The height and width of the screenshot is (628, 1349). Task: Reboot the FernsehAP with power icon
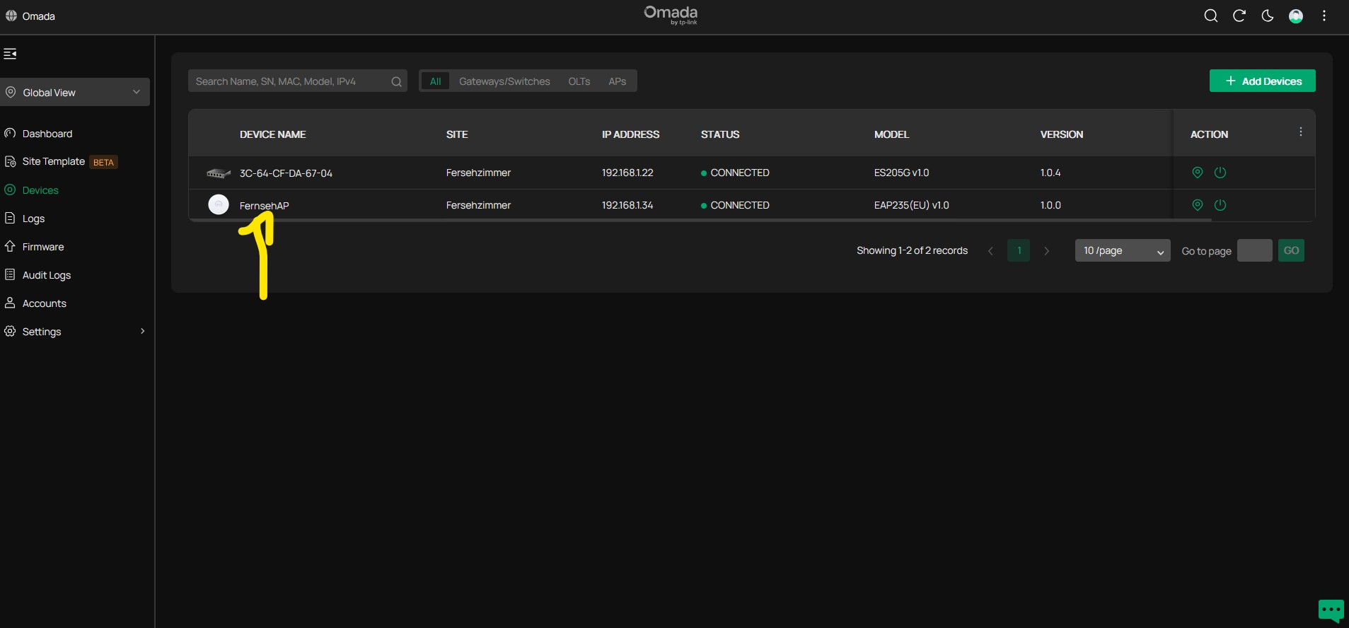(1220, 205)
